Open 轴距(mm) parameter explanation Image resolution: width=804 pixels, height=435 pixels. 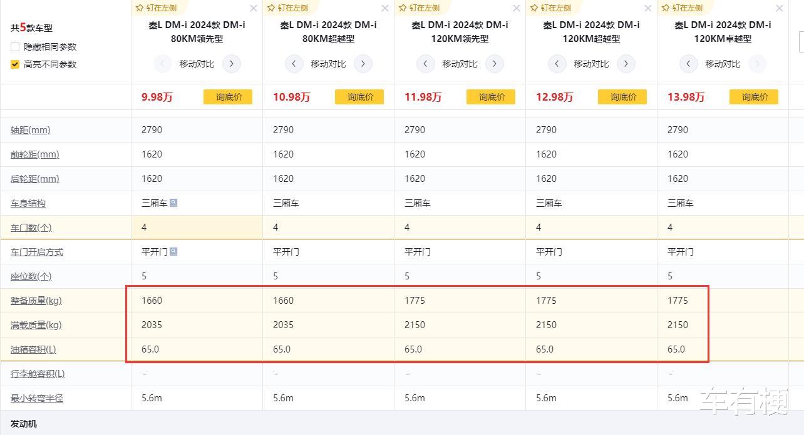point(31,130)
